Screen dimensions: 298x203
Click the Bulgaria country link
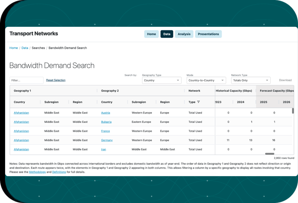coord(106,122)
